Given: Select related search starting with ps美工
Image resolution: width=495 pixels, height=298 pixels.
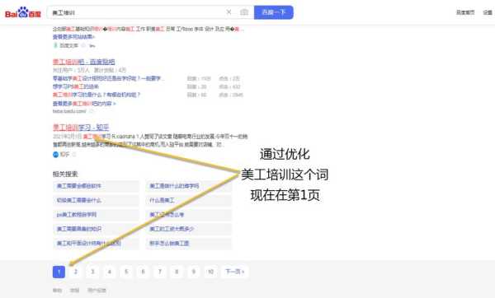Looking at the screenshot, I should [96, 215].
